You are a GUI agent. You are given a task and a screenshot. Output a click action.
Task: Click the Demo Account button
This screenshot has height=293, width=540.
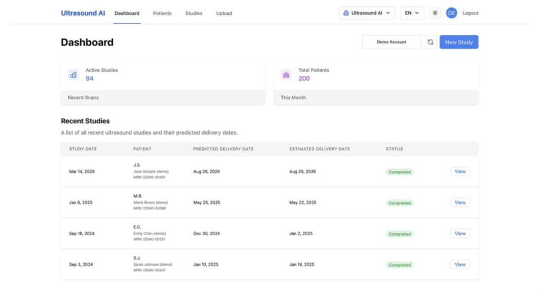tap(391, 42)
